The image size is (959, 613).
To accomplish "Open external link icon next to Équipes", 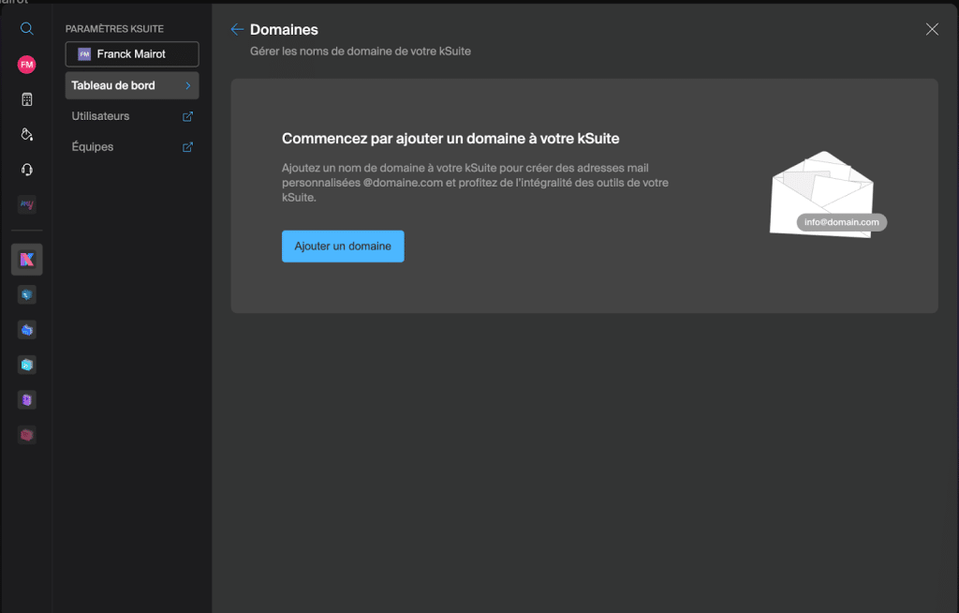I will 187,147.
